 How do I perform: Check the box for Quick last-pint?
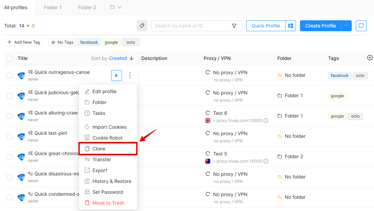tap(9, 136)
